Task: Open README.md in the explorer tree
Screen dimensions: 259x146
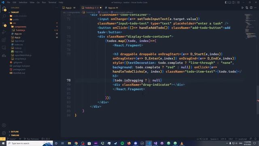Action: (19, 73)
